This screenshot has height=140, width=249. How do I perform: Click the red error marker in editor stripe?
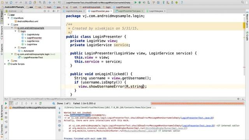[244, 67]
